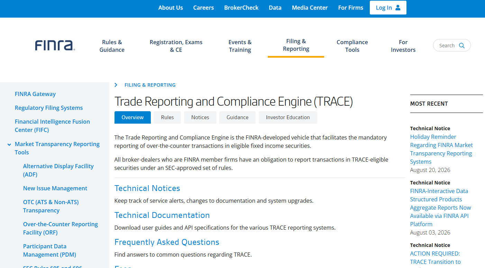Open the For Investors menu
The width and height of the screenshot is (485, 268).
pos(403,46)
